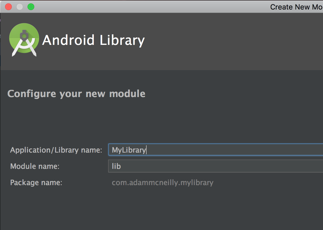This screenshot has width=323, height=230.
Task: Maximize the window using green button
Action: 31,7
